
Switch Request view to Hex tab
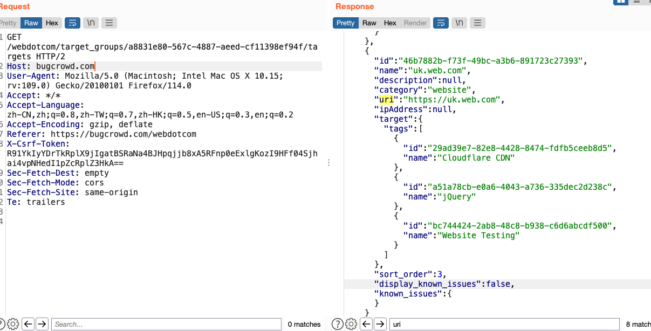pos(52,23)
